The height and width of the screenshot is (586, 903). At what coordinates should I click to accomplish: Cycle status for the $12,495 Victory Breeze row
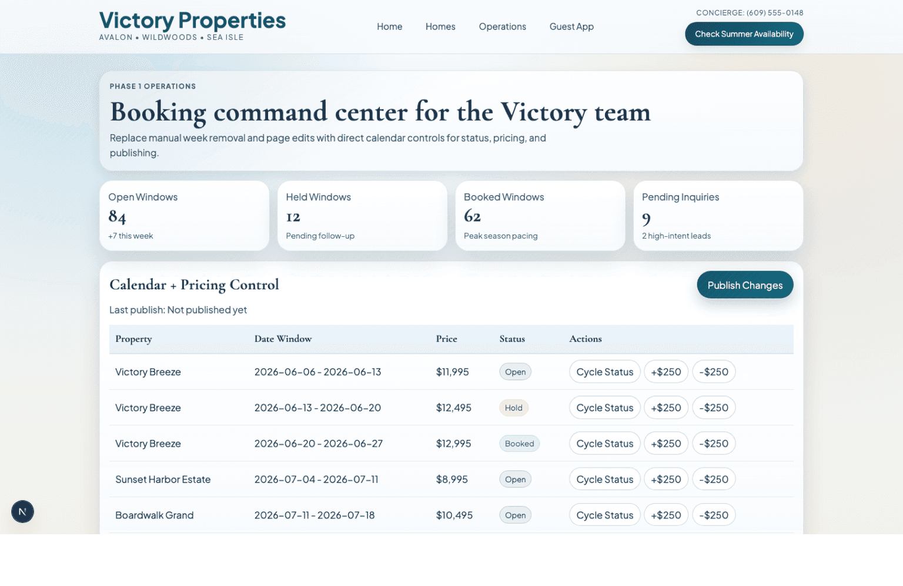[604, 408]
